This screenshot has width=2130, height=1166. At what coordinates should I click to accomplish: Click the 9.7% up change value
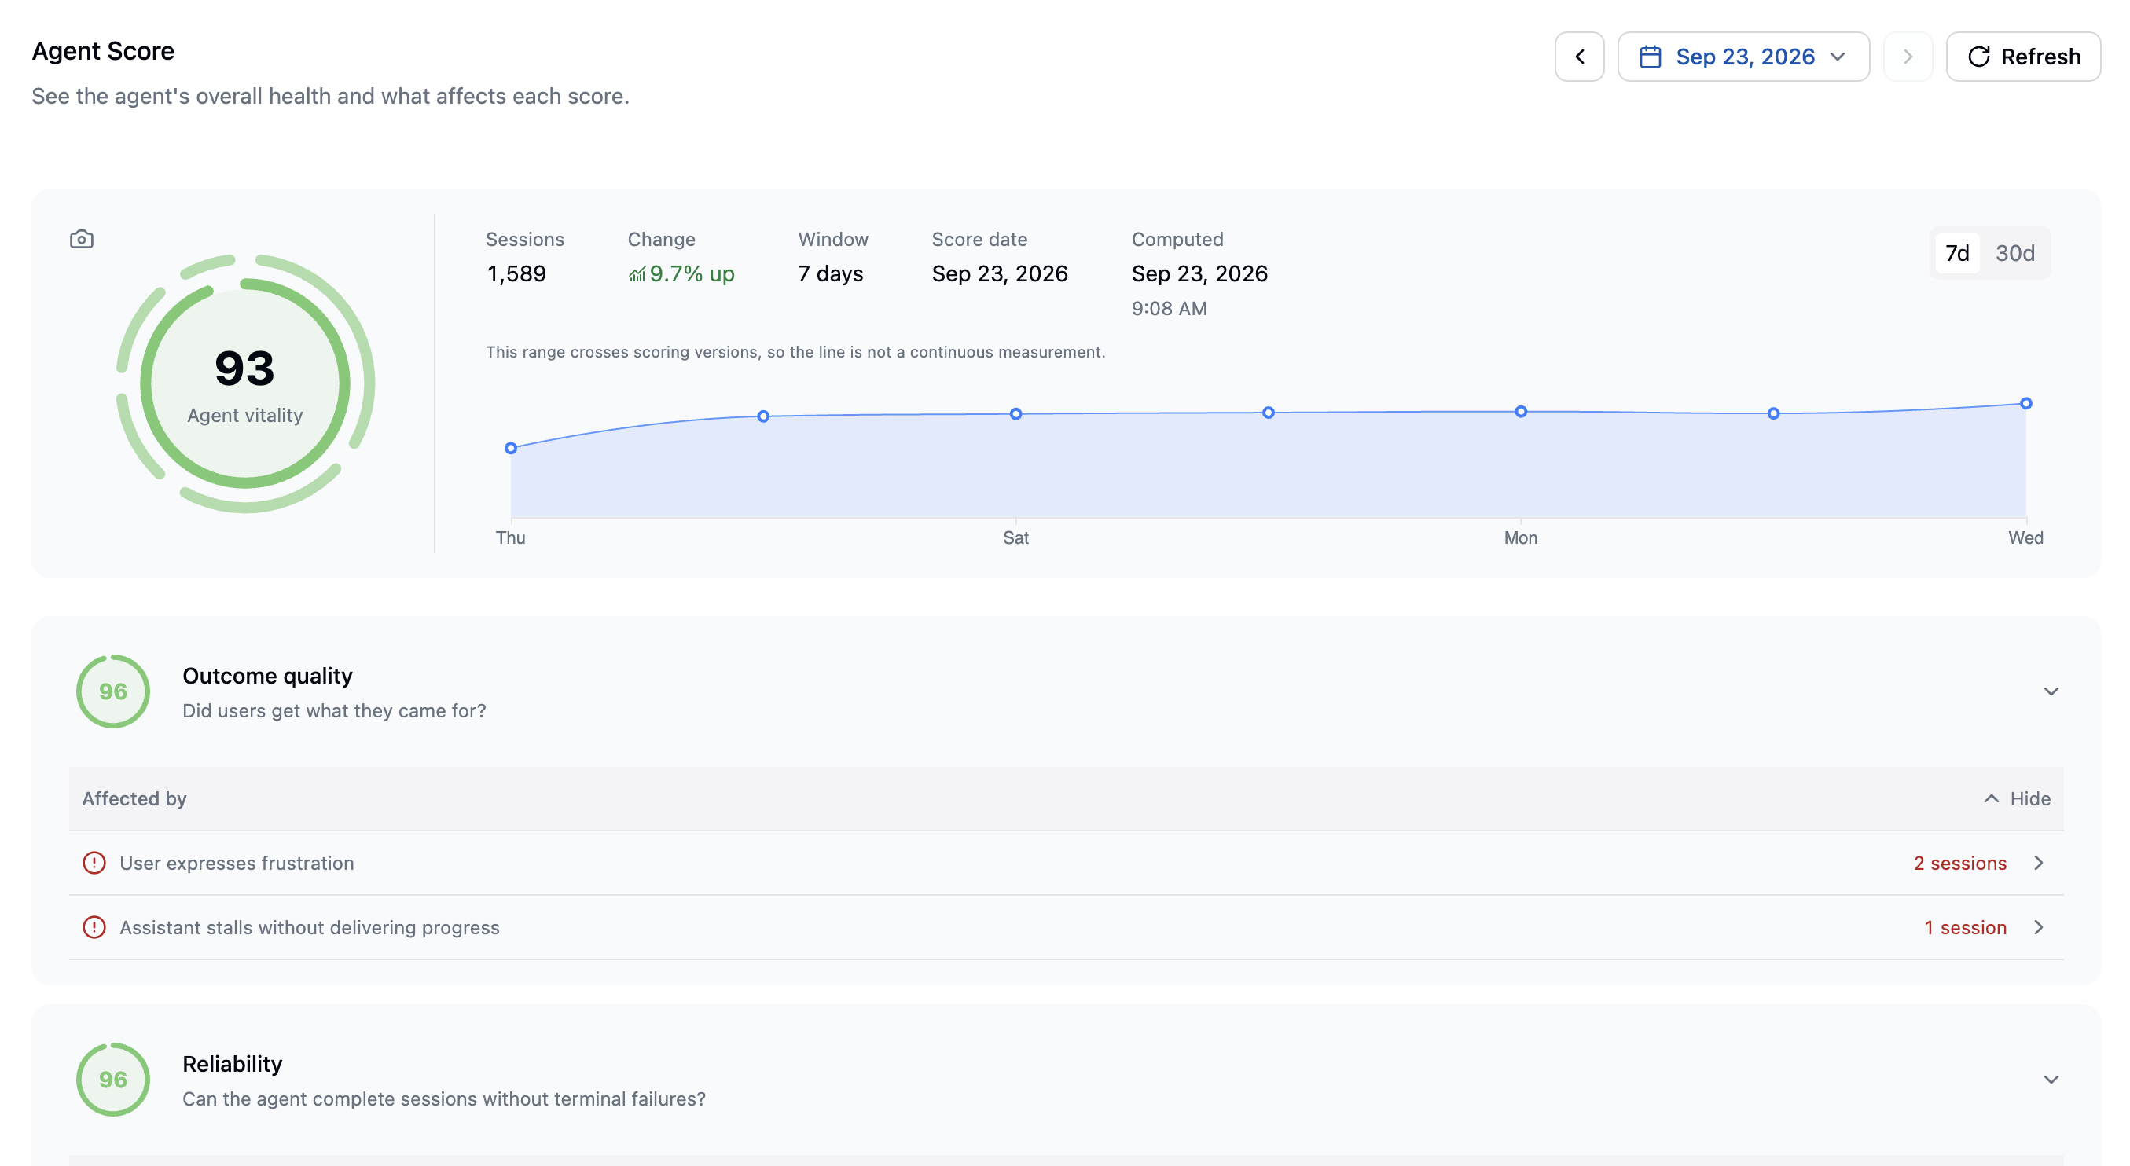point(681,273)
